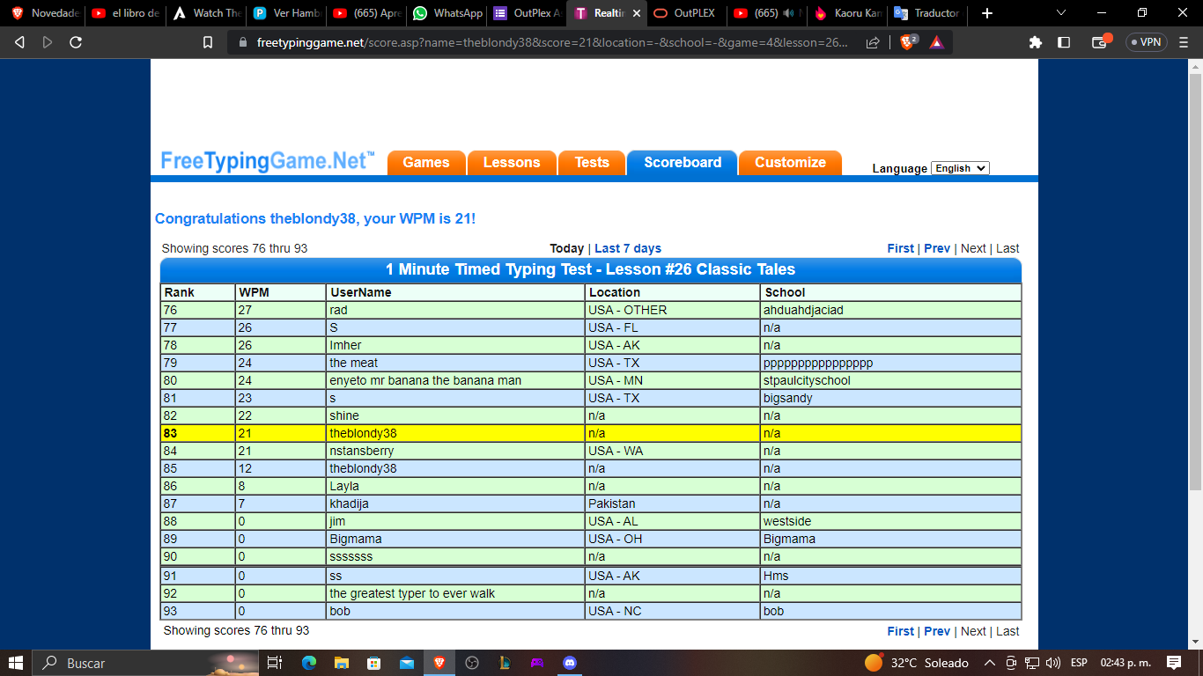
Task: Click username enyeto mr banana the banana man
Action: tap(425, 380)
